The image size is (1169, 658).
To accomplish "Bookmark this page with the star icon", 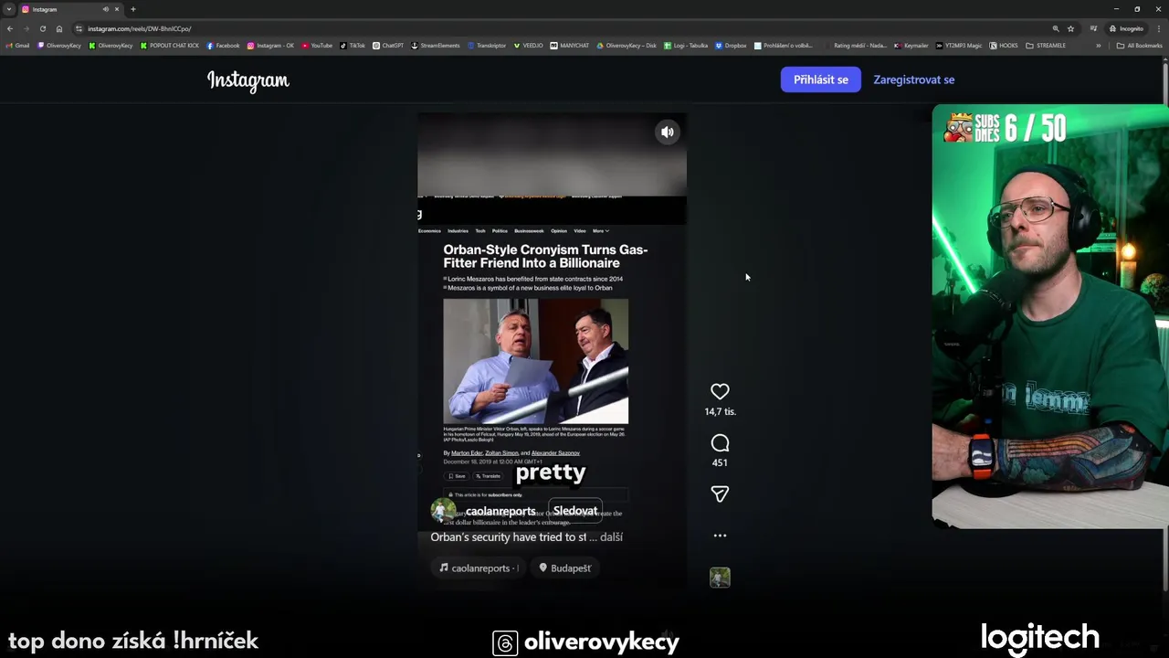I will [x=1070, y=28].
